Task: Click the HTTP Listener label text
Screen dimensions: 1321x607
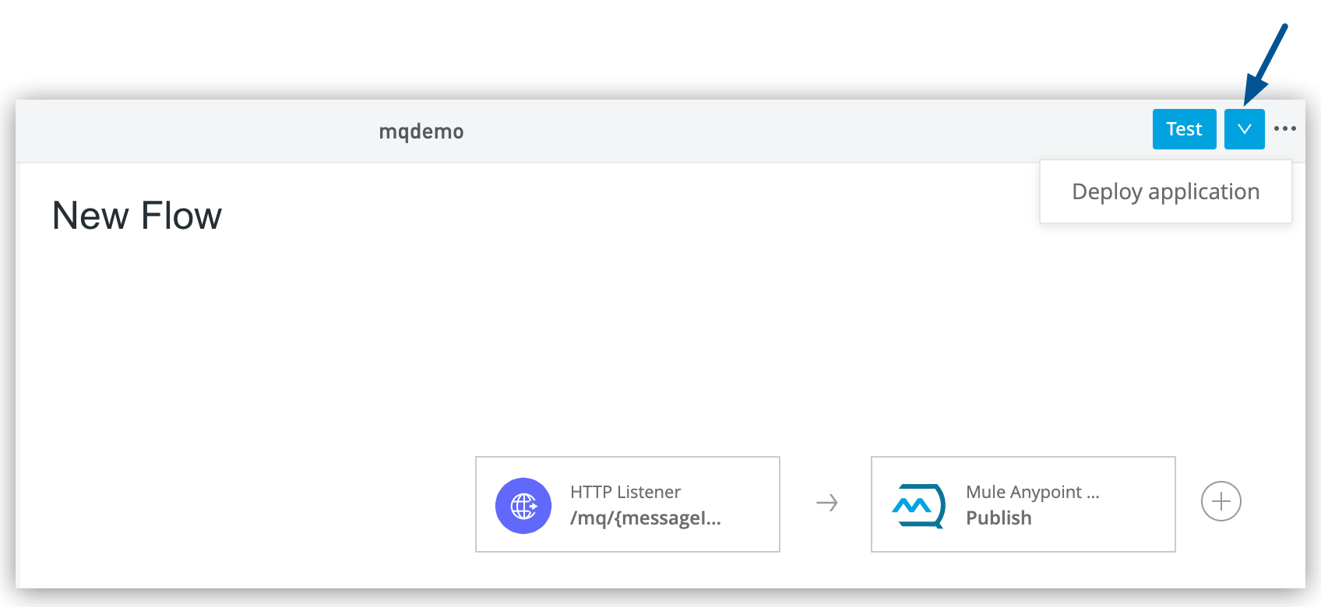Action: pos(625,492)
